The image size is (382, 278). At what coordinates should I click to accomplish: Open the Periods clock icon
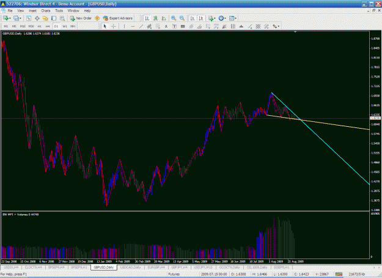pos(221,18)
